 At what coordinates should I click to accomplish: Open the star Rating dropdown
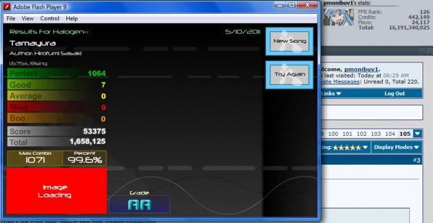[x=345, y=147]
